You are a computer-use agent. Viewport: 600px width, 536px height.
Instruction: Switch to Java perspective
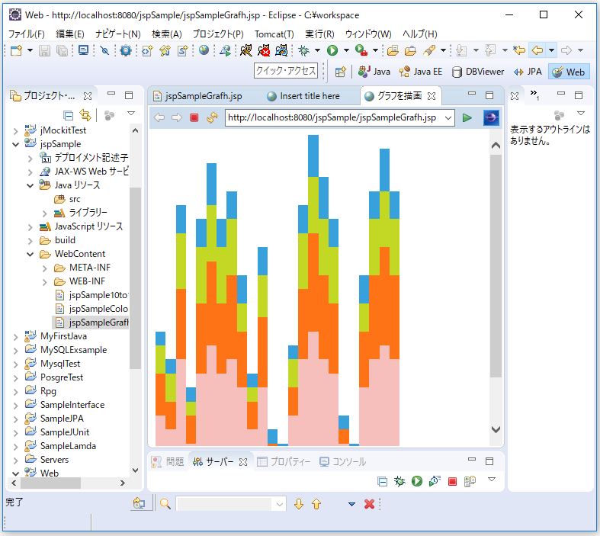point(374,72)
